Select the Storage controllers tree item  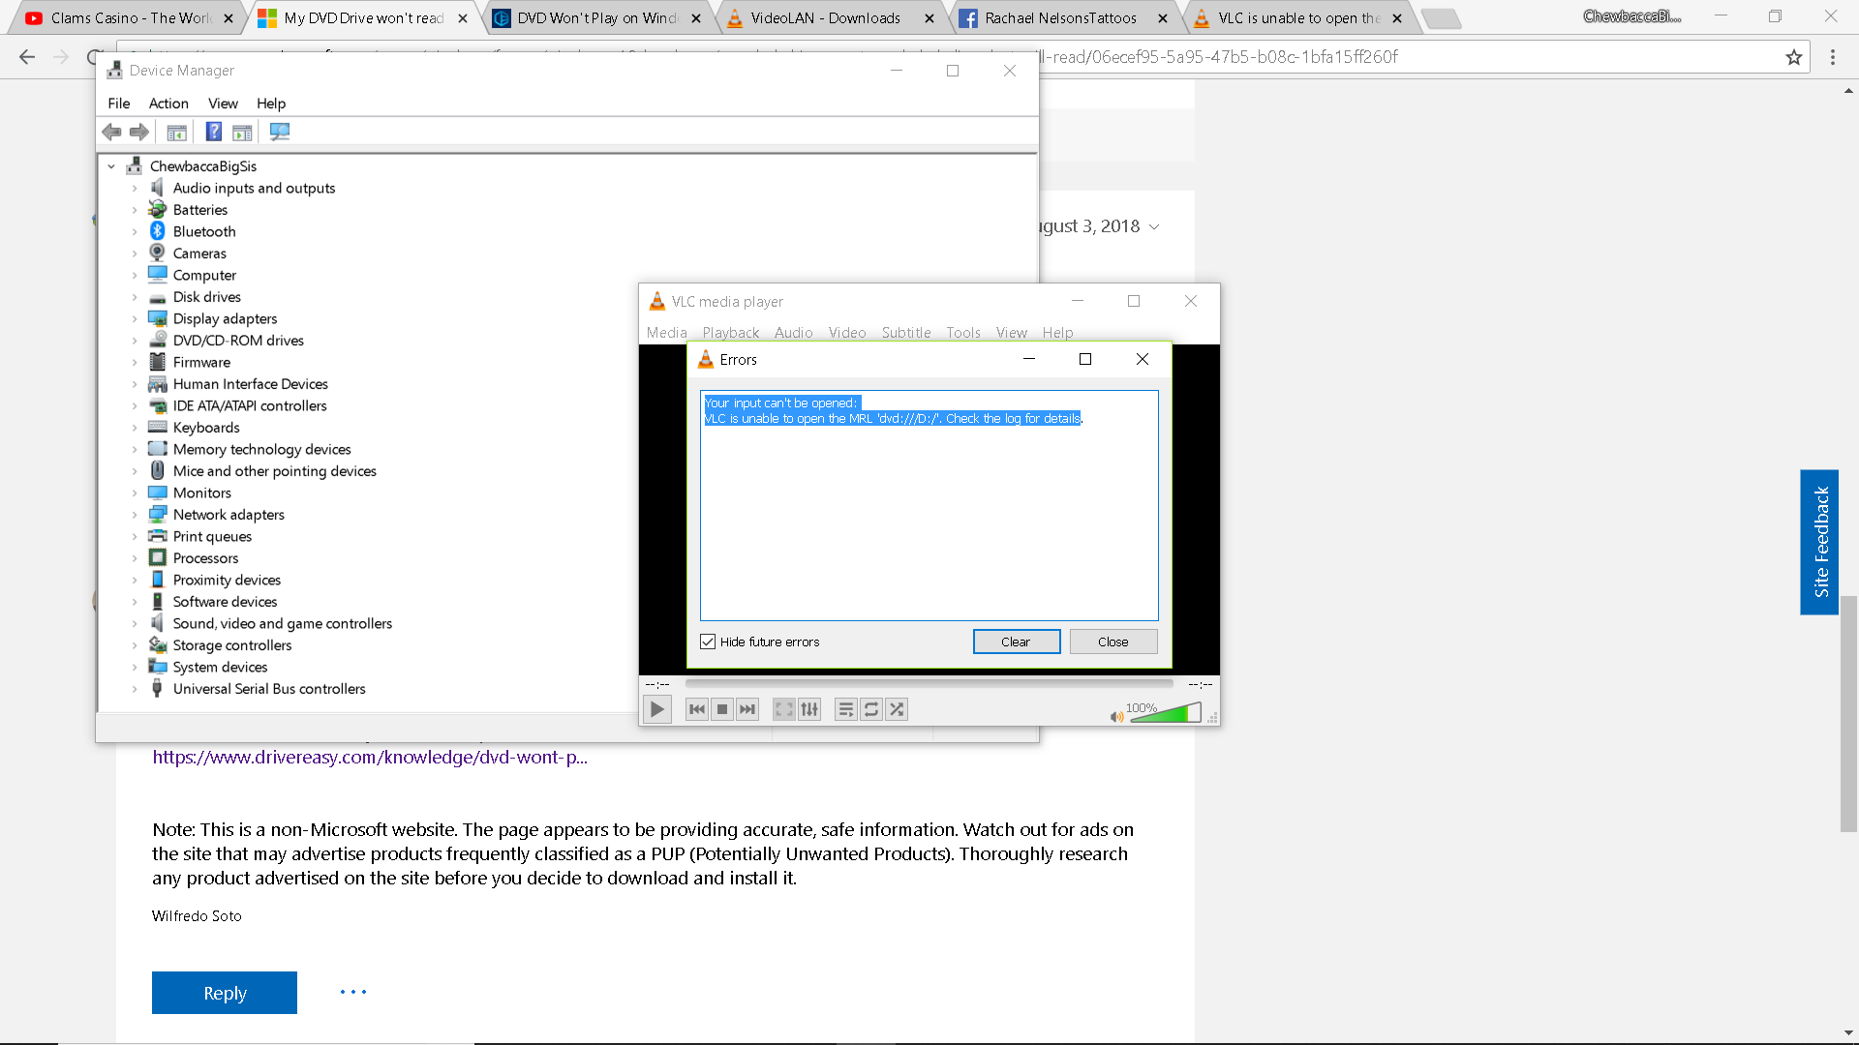(231, 645)
